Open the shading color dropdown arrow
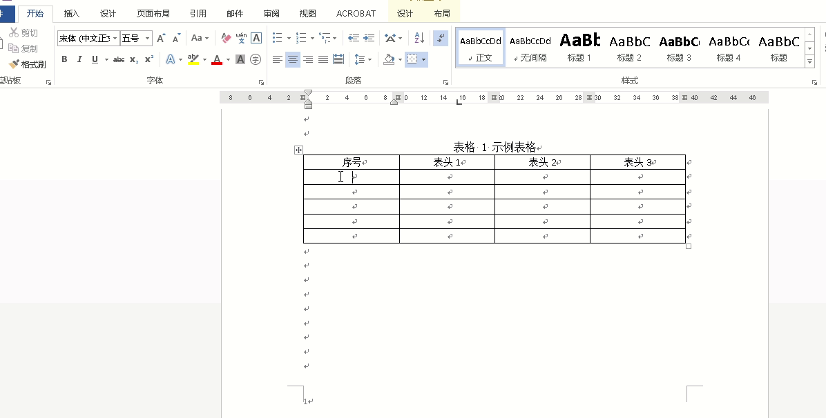 (401, 59)
